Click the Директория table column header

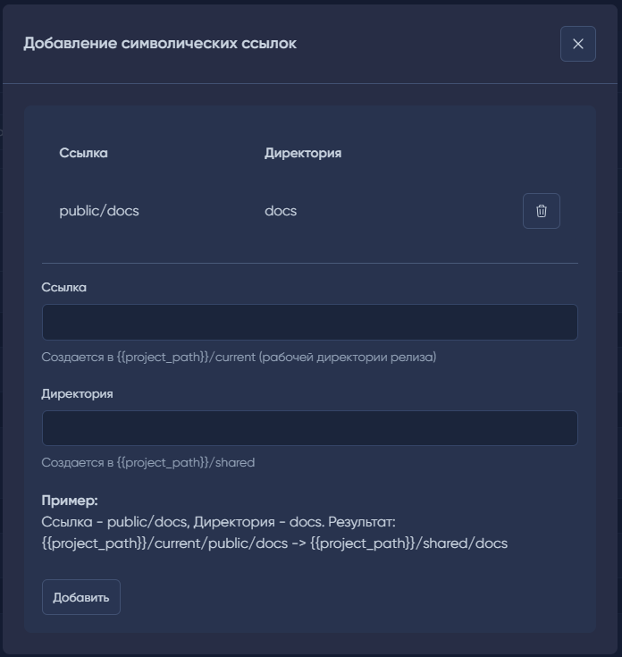(x=303, y=153)
